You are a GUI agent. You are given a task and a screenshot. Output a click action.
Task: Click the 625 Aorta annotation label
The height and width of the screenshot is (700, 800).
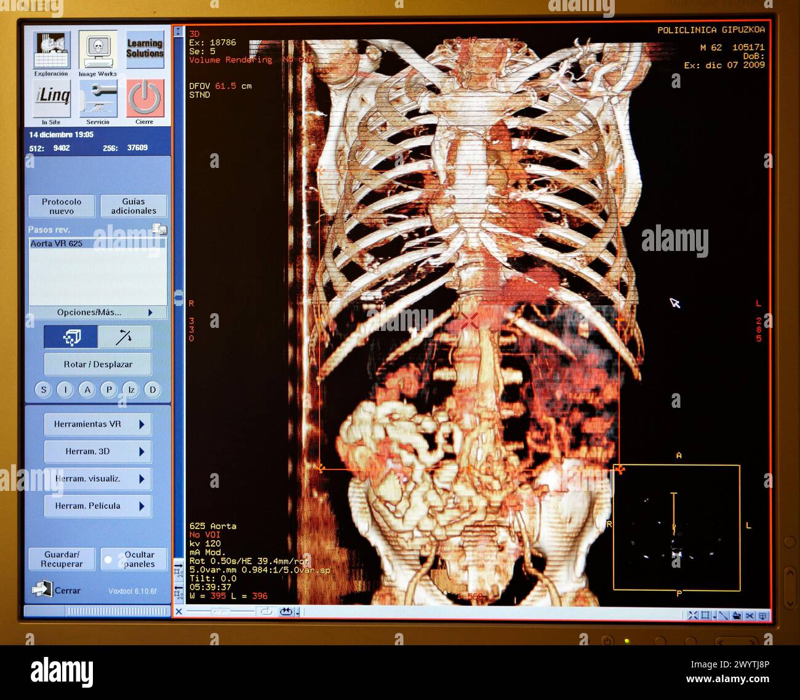pyautogui.click(x=213, y=526)
